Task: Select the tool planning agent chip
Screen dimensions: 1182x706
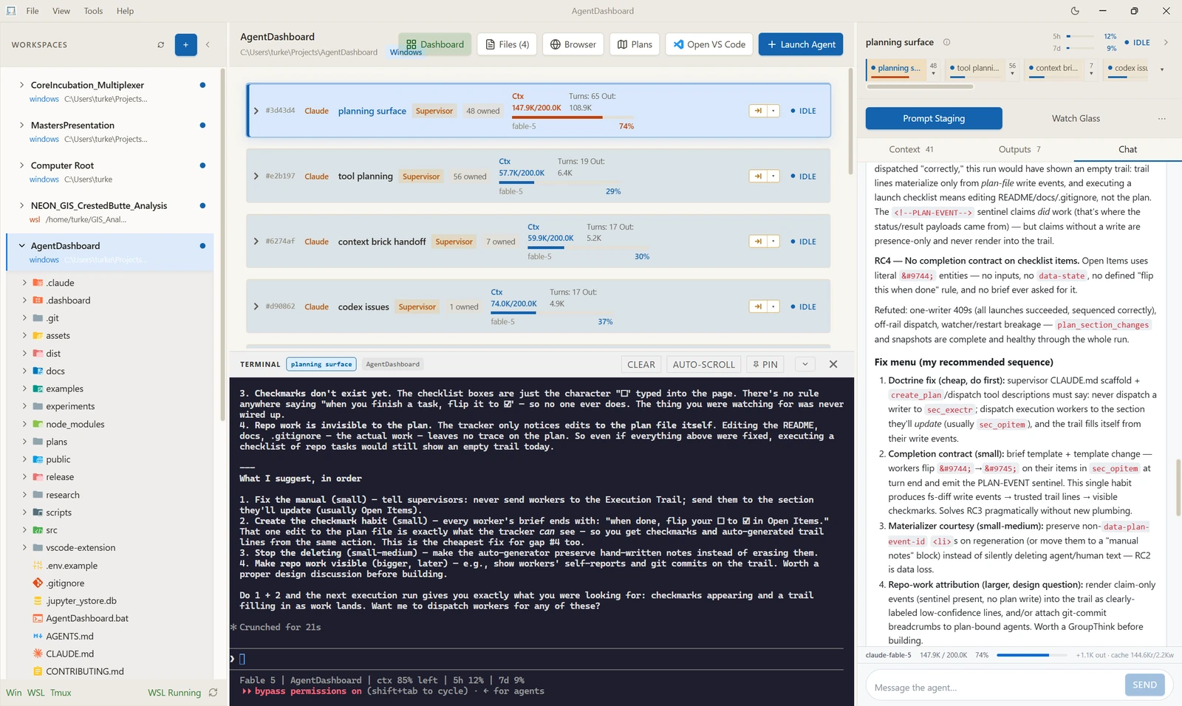Action: 974,69
